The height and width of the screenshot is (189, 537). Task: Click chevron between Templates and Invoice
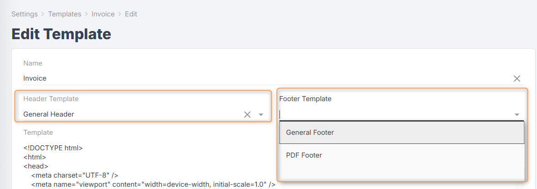[x=86, y=14]
